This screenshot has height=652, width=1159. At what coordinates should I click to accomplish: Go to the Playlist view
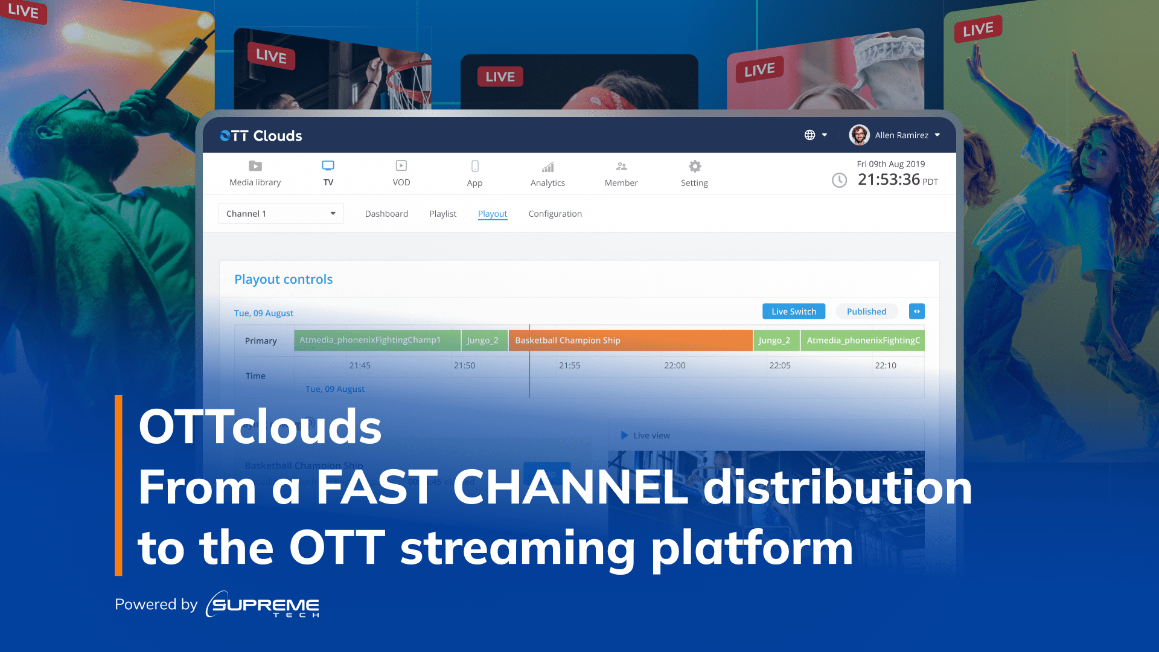(x=442, y=213)
